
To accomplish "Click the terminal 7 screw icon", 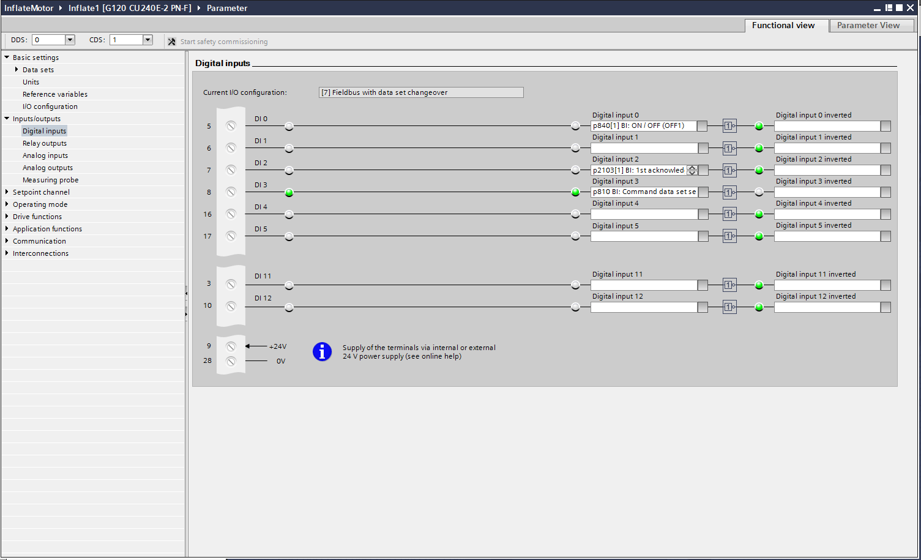I will tap(231, 170).
